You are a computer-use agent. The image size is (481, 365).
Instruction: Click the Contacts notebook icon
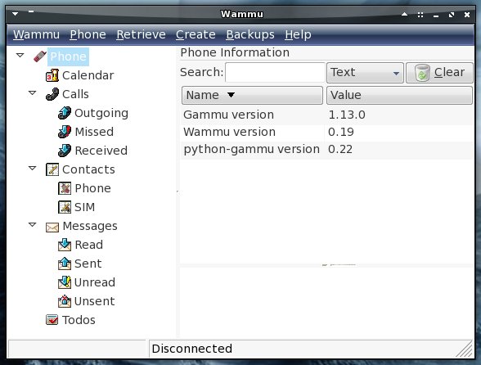click(x=52, y=169)
